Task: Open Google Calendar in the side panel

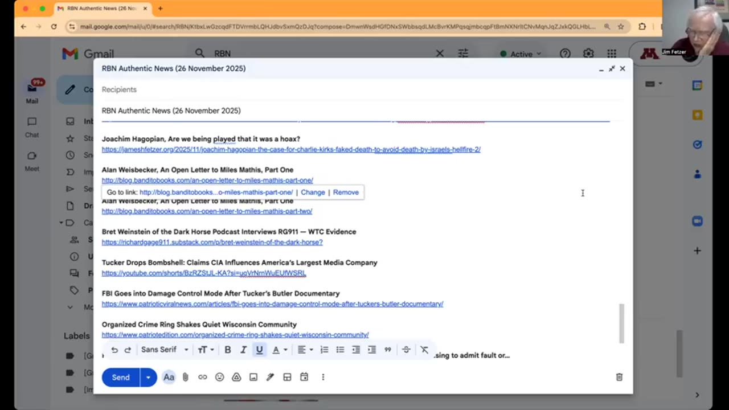Action: click(x=697, y=85)
